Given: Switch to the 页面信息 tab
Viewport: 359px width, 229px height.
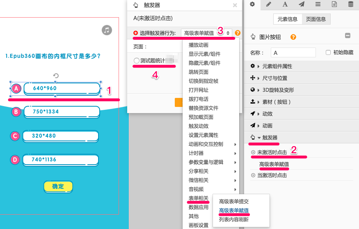Looking at the screenshot, I should point(316,19).
